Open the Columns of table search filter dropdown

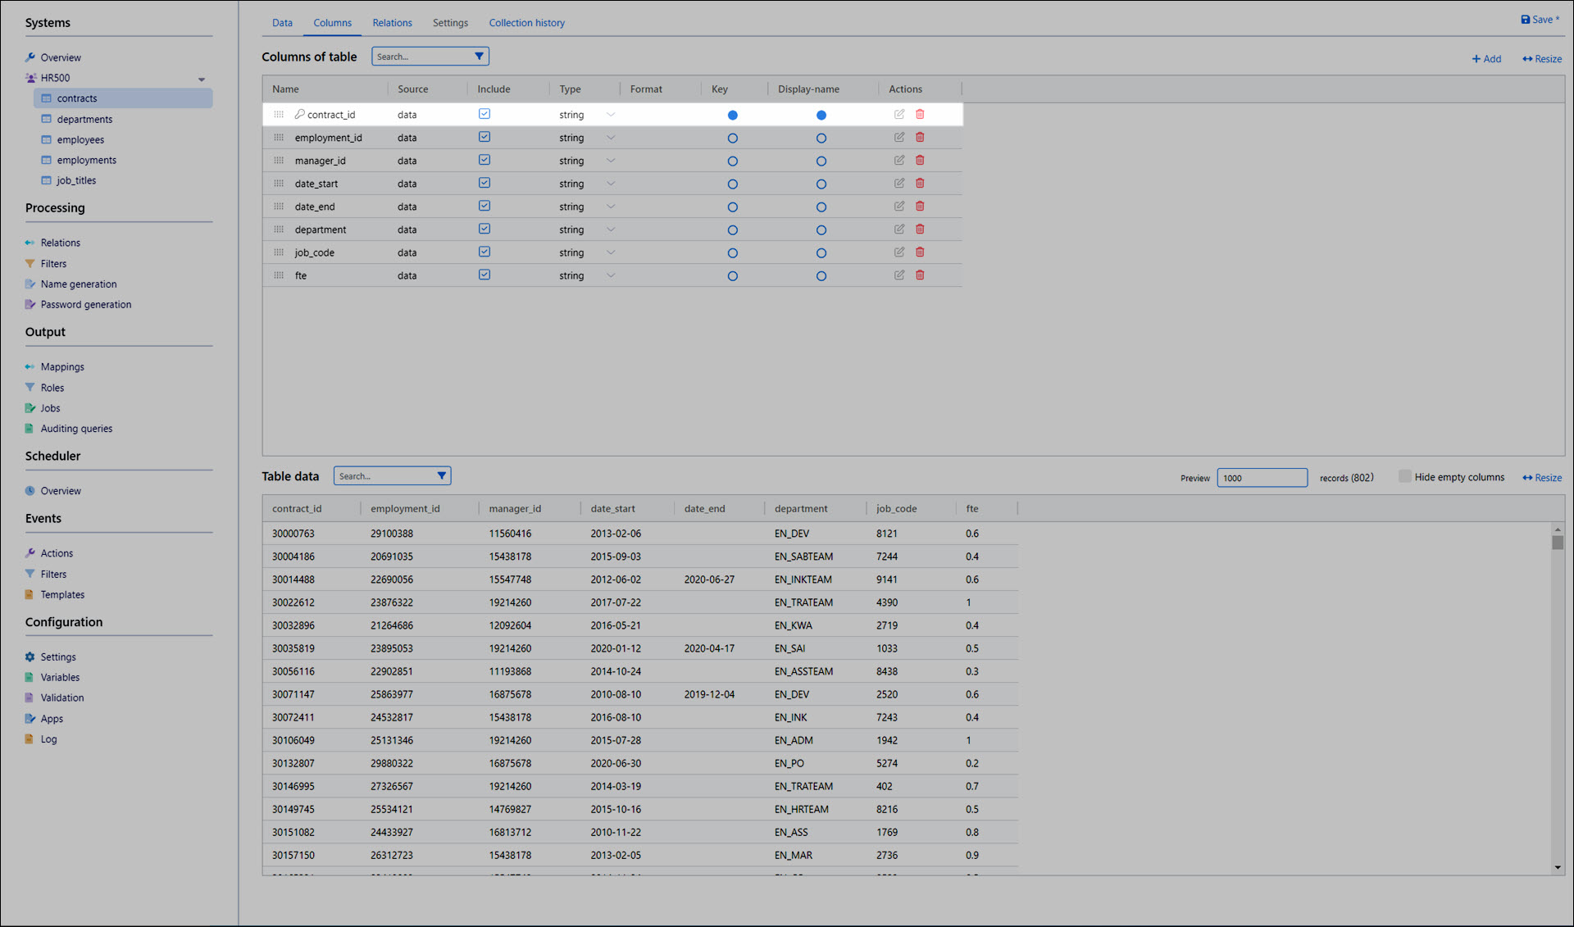(479, 57)
